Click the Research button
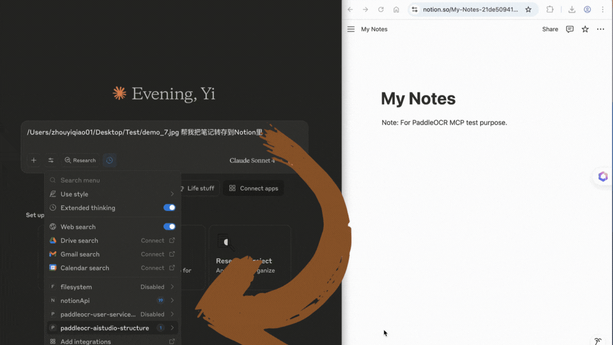 pos(80,160)
